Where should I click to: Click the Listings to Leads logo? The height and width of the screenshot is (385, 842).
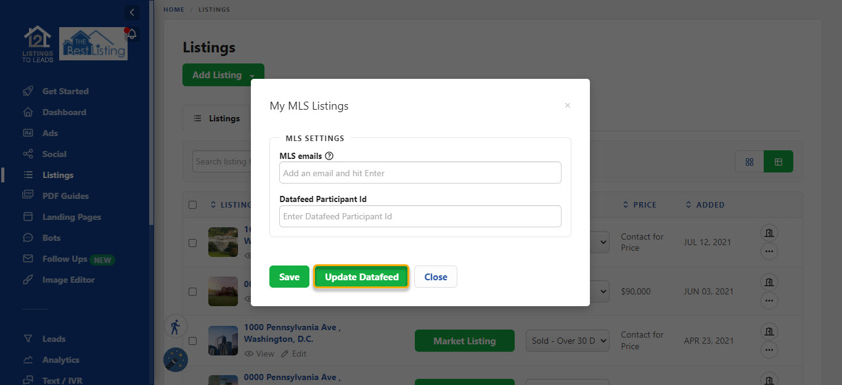coord(38,44)
